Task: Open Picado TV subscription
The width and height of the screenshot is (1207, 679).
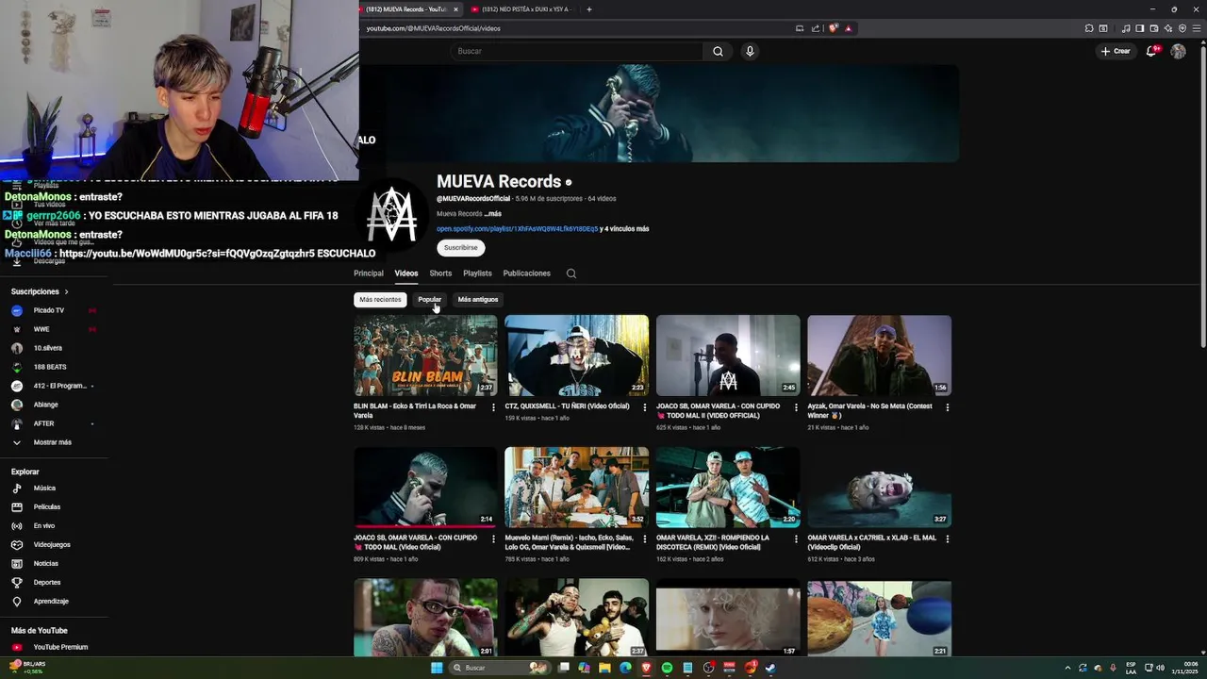Action: [x=49, y=310]
